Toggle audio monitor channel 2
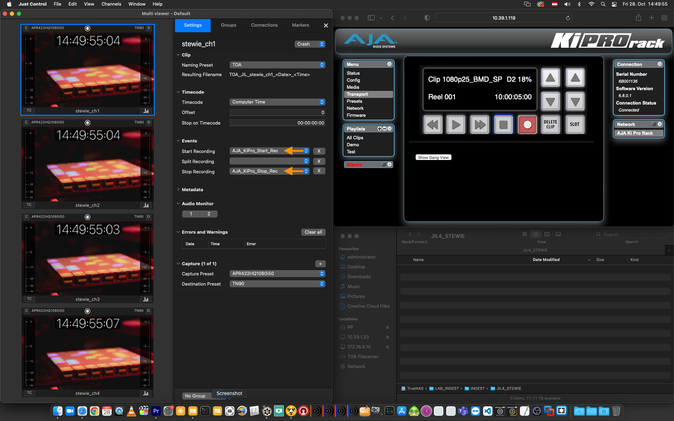Viewport: 674px width, 421px height. [209, 214]
